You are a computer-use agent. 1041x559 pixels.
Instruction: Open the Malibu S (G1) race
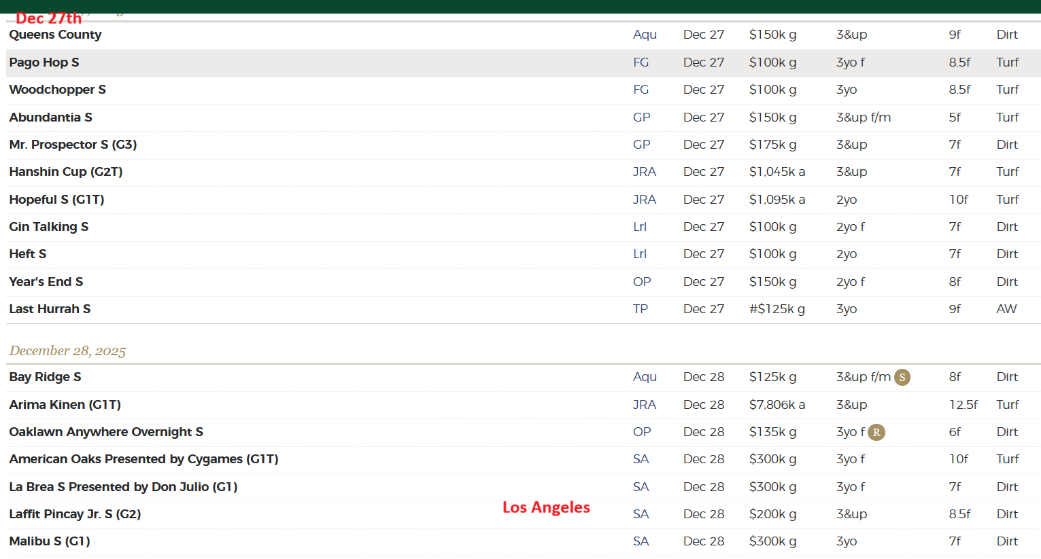[50, 541]
